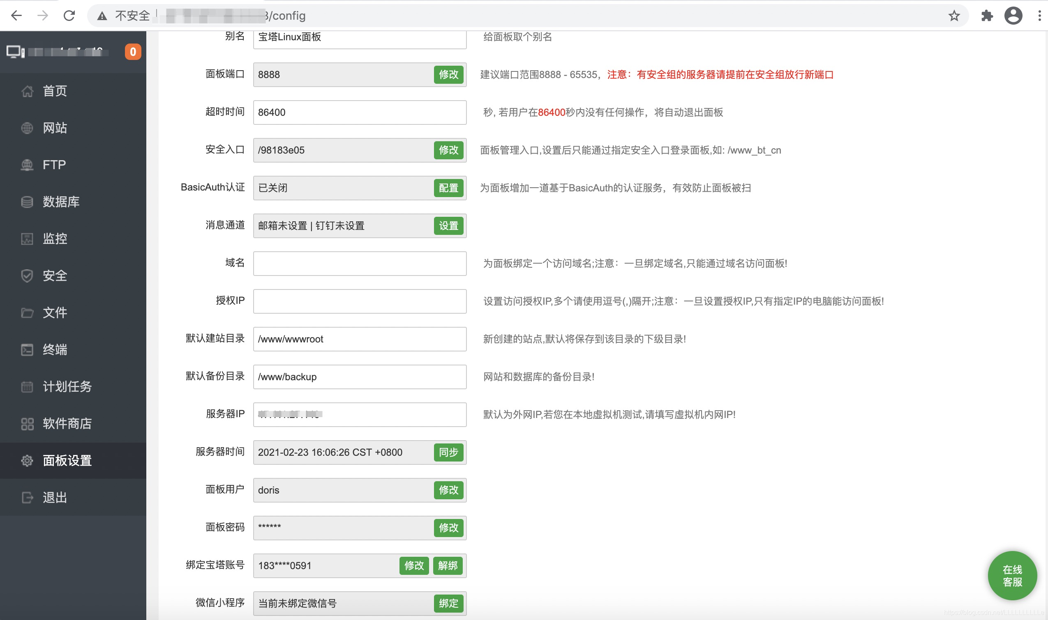Screen dimensions: 1048x620
Task: Click the grid icon beside 软件商店
Action: [27, 424]
